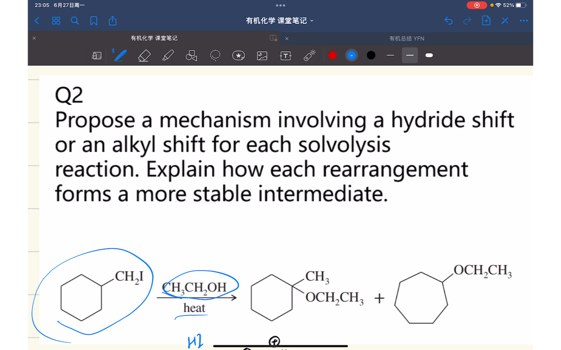Tap the back chevron to leave the notebook
561x350 pixels.
tap(37, 20)
